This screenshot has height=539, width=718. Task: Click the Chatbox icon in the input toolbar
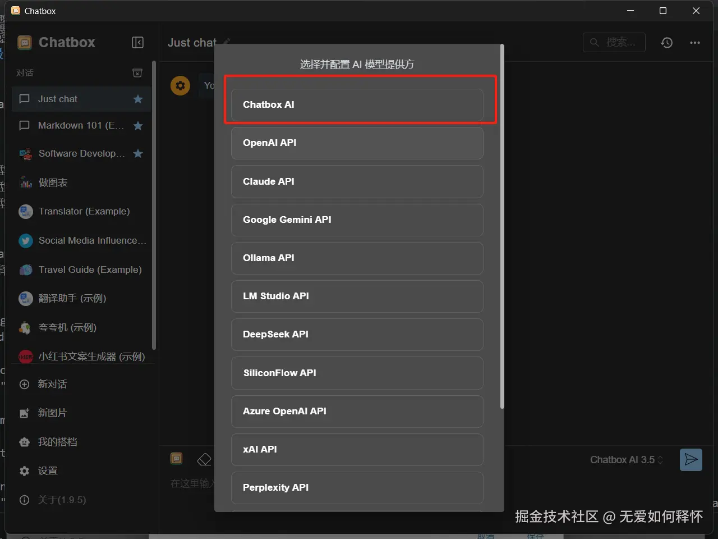click(176, 459)
